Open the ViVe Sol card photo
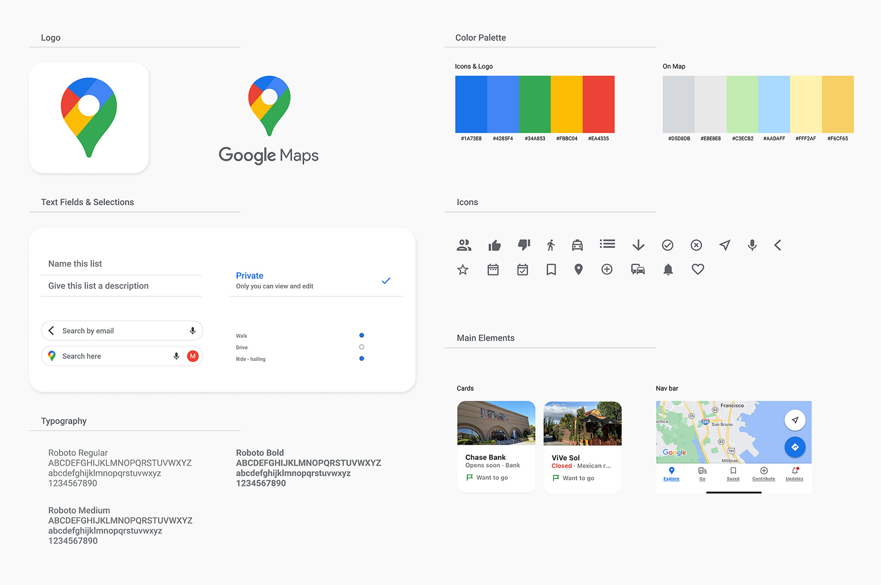Screen dimensions: 881x585 pyautogui.click(x=583, y=424)
